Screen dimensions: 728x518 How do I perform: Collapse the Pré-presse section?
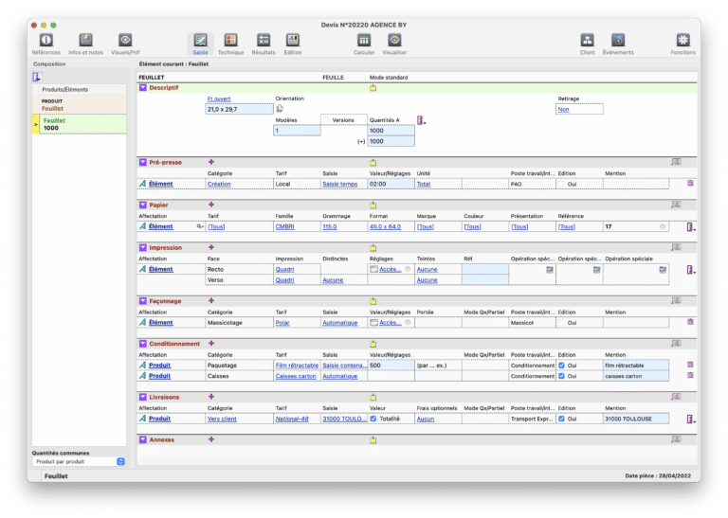143,162
